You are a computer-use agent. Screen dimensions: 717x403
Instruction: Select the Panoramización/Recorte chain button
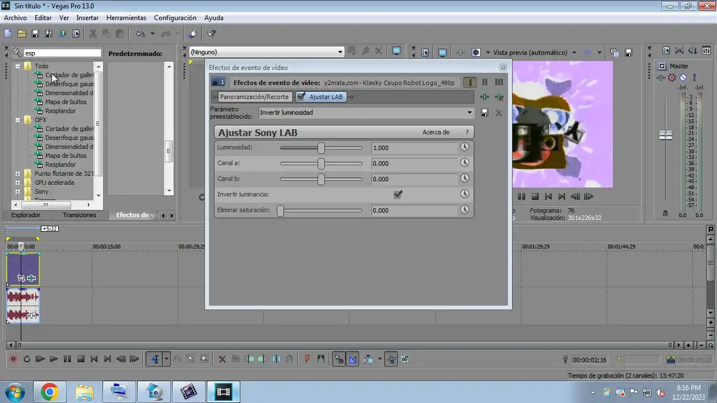click(254, 97)
